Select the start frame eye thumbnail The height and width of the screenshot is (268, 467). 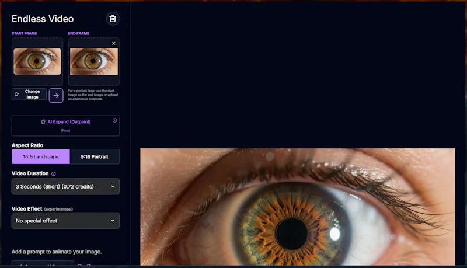(37, 61)
